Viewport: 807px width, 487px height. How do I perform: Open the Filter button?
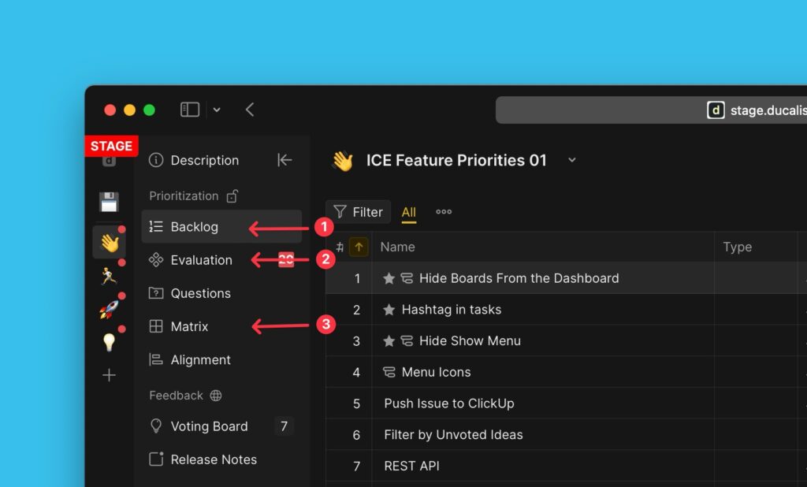click(359, 212)
